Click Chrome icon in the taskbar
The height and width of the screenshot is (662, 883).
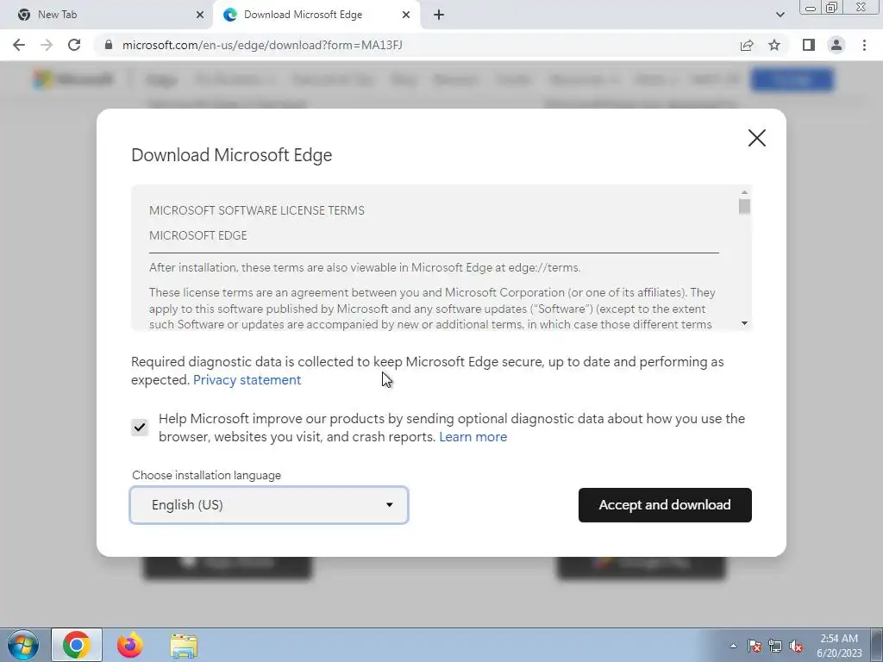[77, 645]
